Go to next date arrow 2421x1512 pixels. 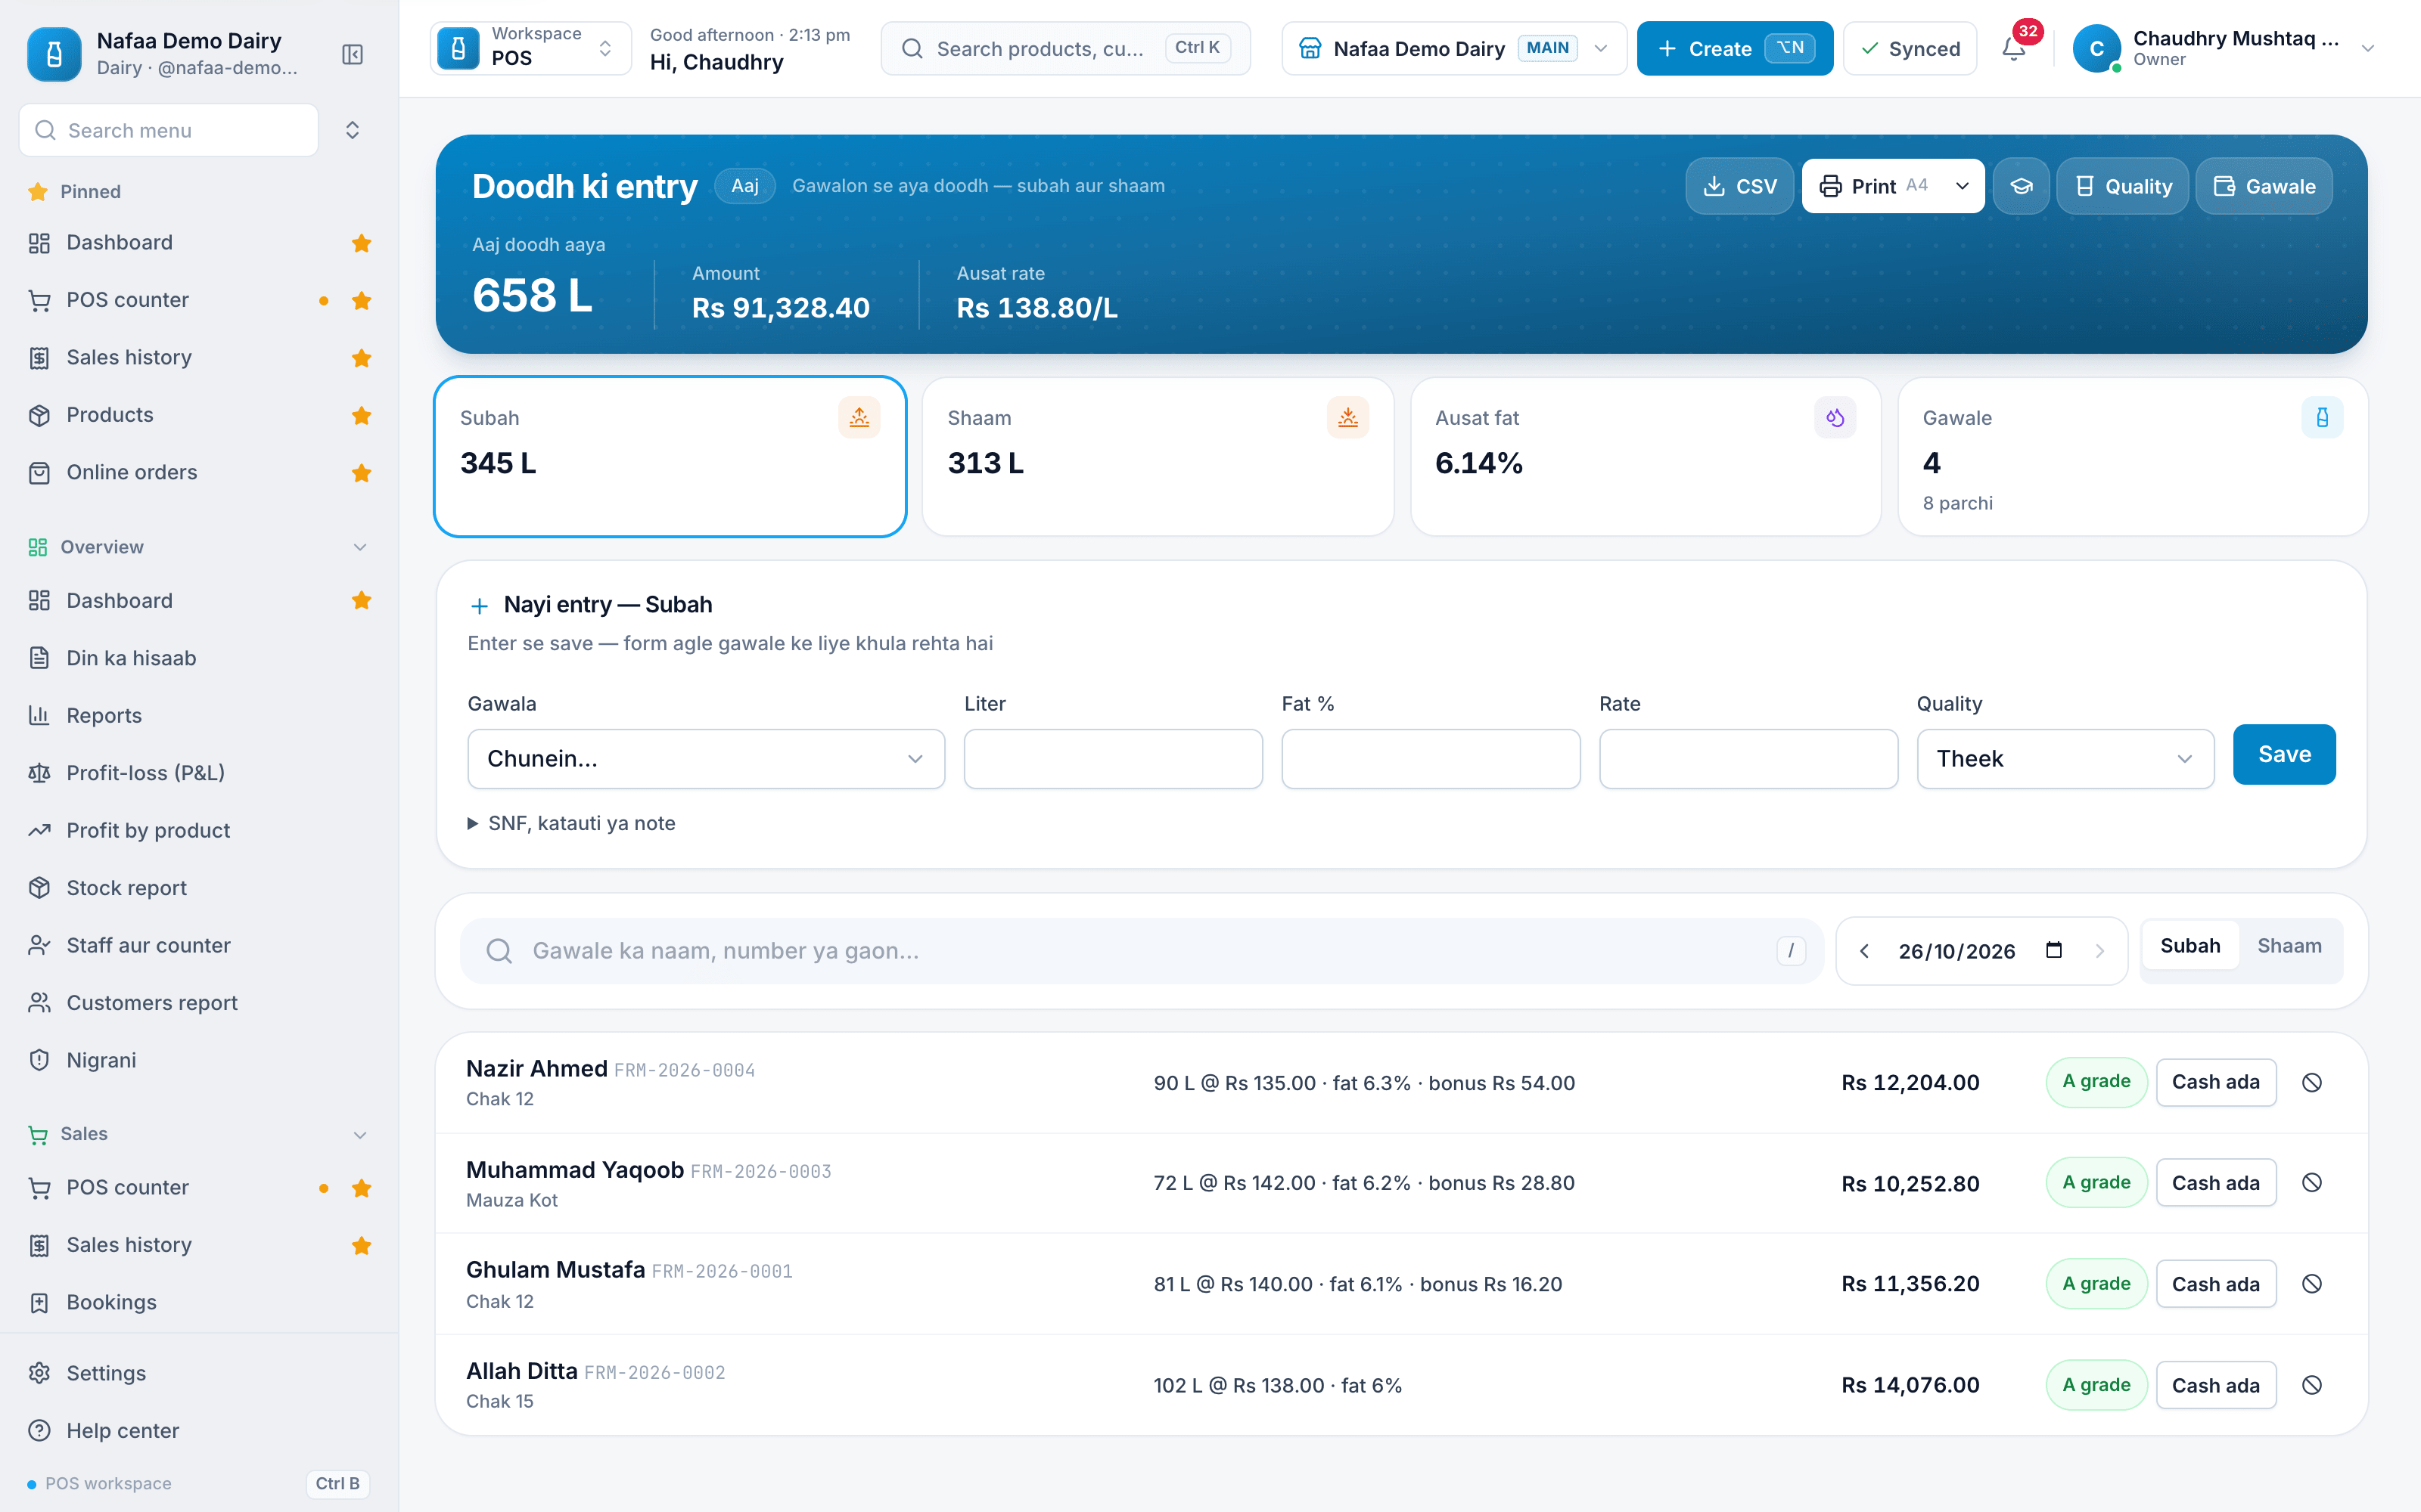tap(2100, 951)
